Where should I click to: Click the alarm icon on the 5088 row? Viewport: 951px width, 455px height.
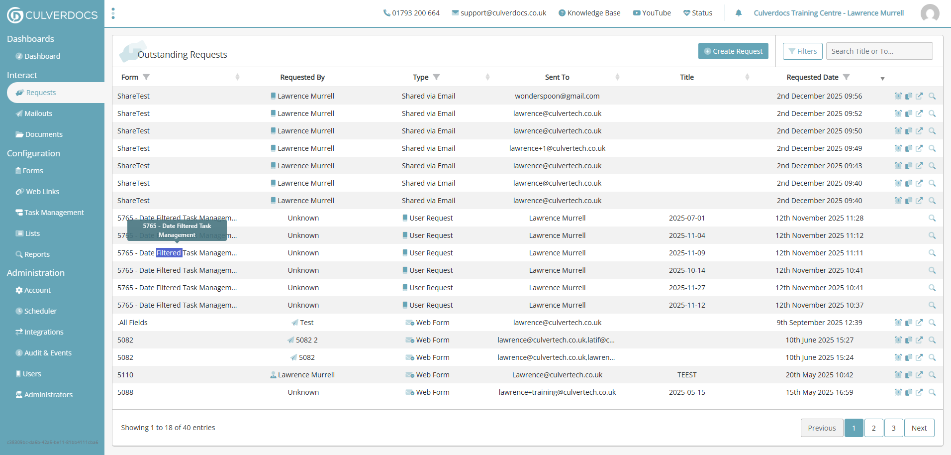pyautogui.click(x=898, y=392)
